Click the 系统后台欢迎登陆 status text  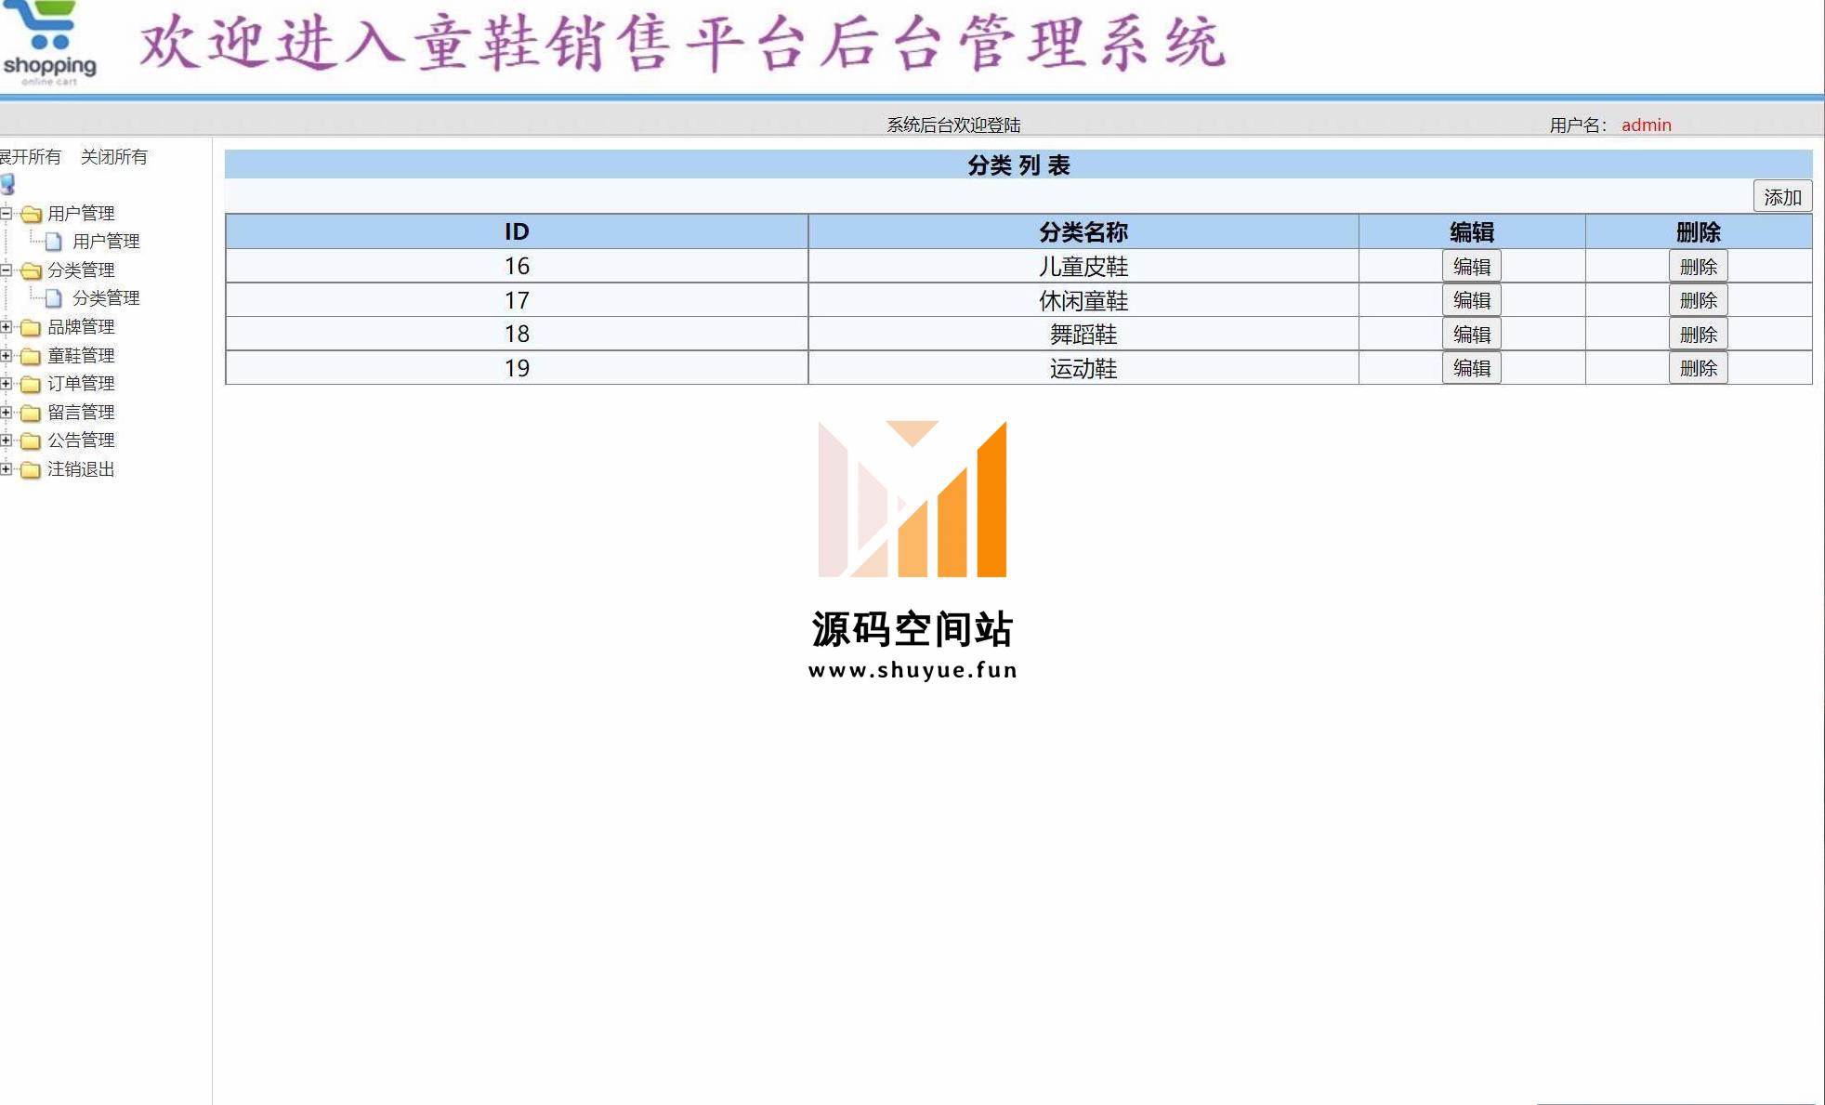(953, 125)
